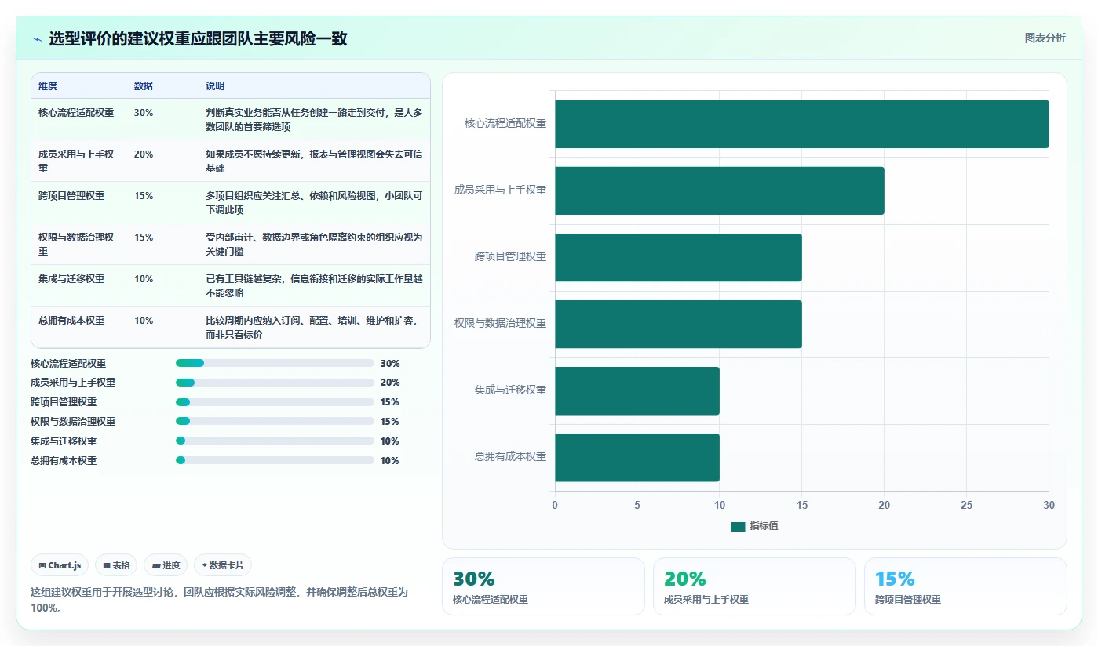
Task: Click the description starting 受内部审计
Action: pyautogui.click(x=314, y=244)
